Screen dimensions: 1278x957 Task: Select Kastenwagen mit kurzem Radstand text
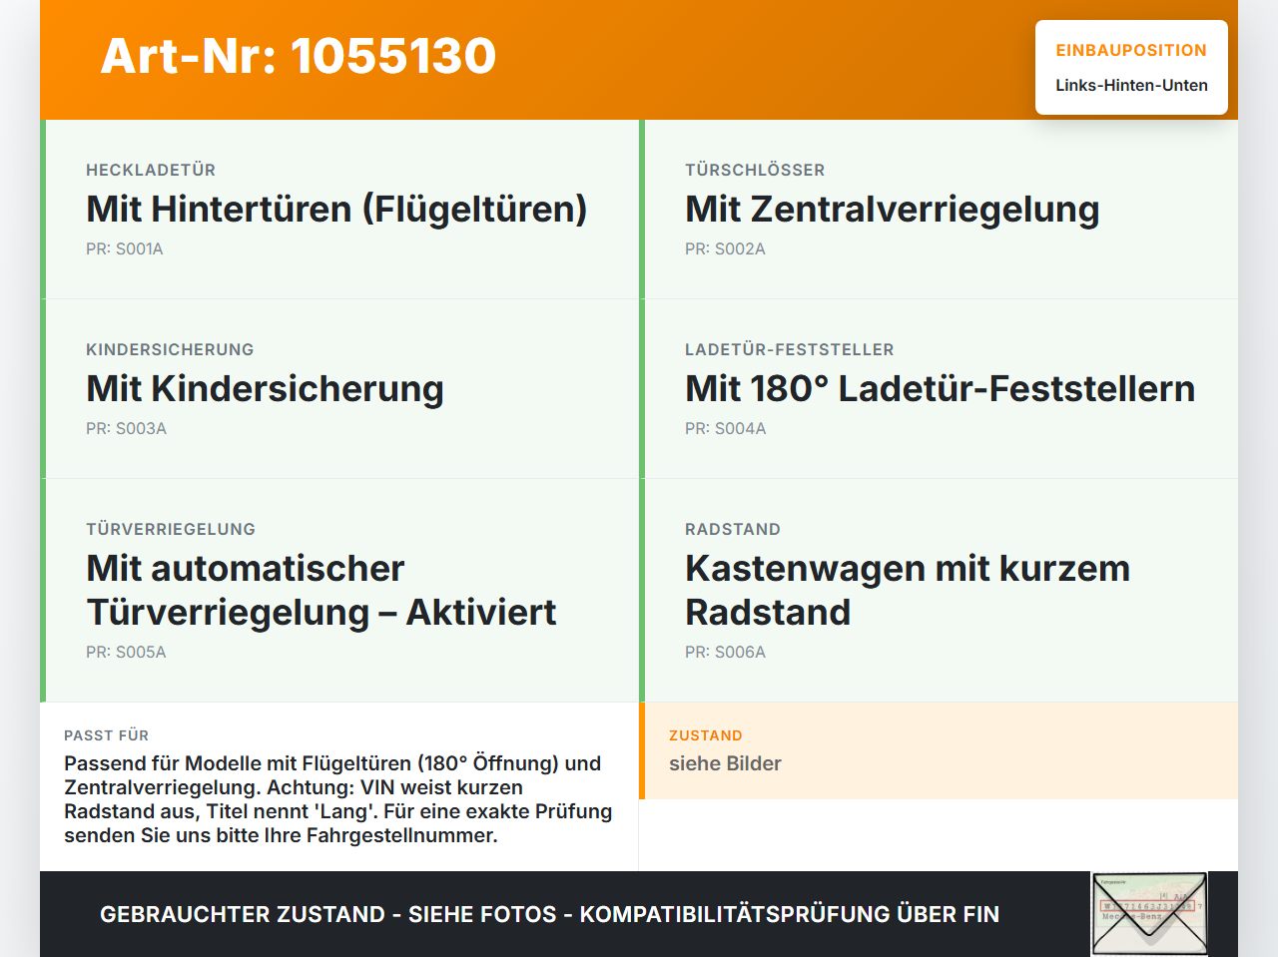coord(908,590)
